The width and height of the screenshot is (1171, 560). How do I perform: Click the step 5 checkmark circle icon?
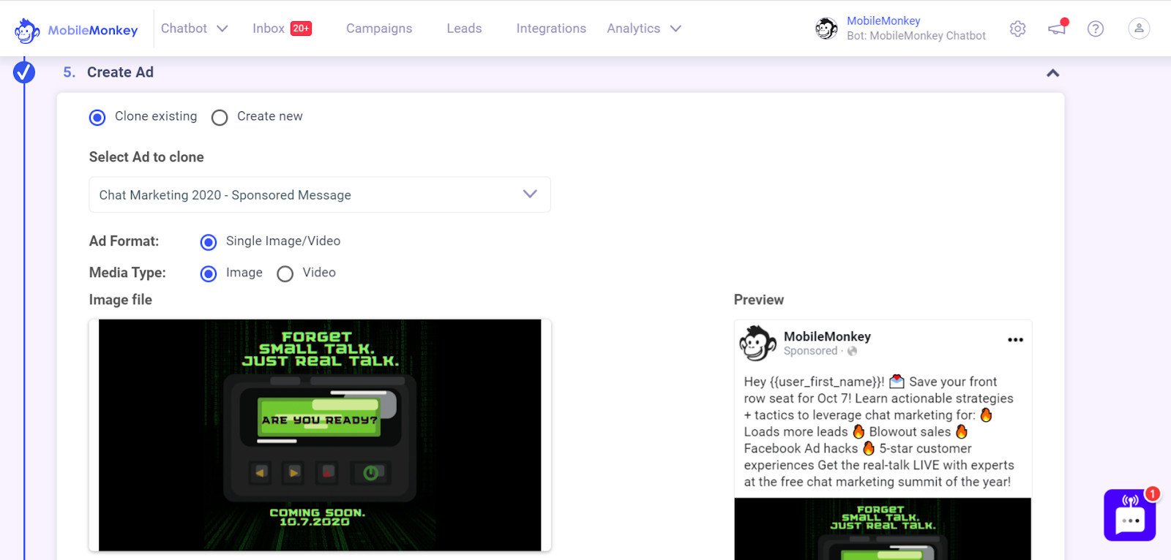pyautogui.click(x=24, y=72)
